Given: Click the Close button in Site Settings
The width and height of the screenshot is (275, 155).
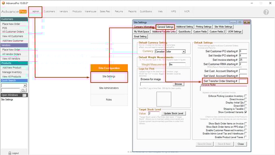Looking at the screenshot, I should point(241,144).
